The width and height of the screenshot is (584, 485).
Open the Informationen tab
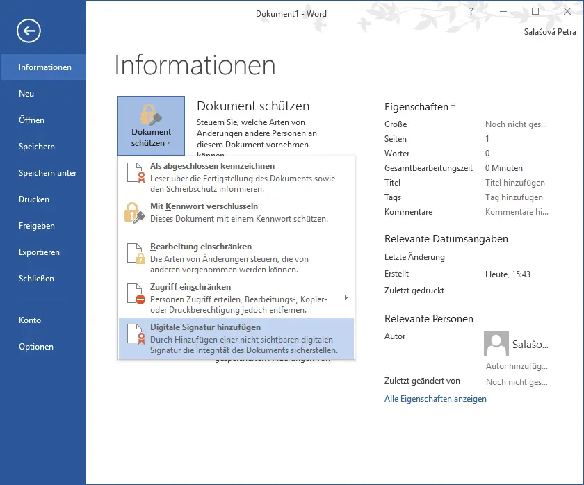[43, 67]
